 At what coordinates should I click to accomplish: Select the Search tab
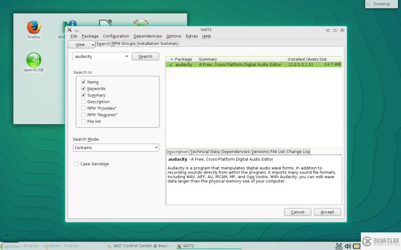point(103,44)
